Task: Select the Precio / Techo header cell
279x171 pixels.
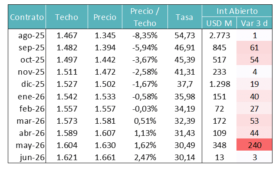Action: pyautogui.click(x=145, y=17)
